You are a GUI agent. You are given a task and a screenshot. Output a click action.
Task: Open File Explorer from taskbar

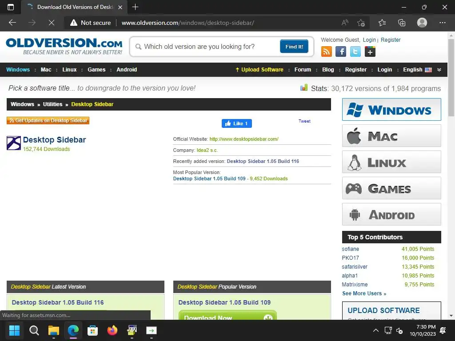click(54, 330)
